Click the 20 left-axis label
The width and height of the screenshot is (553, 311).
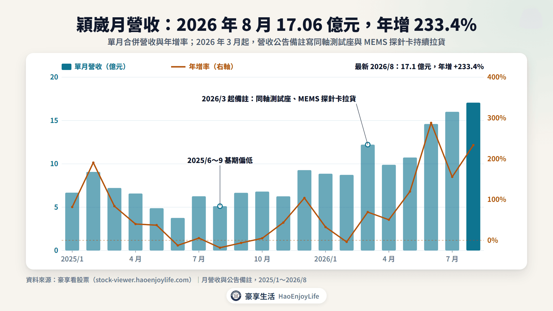point(54,77)
